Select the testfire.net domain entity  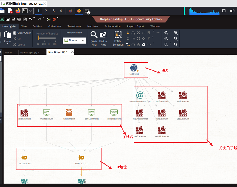tap(134, 69)
